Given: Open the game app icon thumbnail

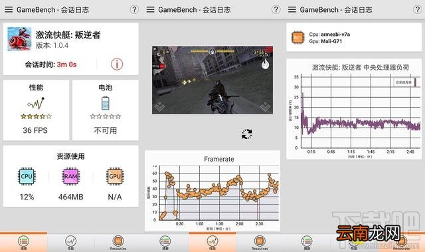Looking at the screenshot, I should click(19, 39).
